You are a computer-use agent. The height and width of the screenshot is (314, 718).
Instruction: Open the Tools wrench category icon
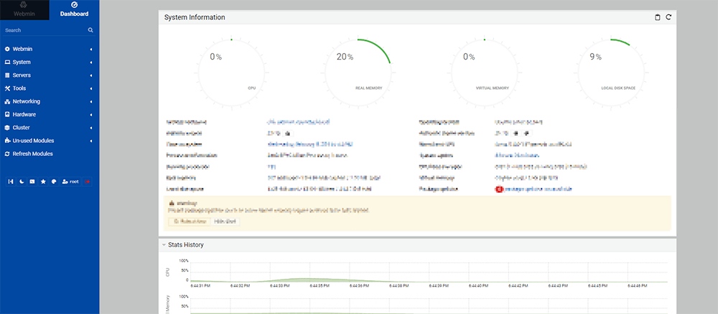coord(7,88)
